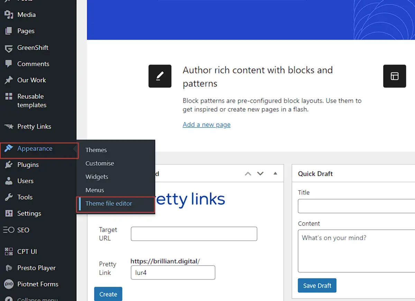Click the CPT UI sidebar icon

point(9,251)
